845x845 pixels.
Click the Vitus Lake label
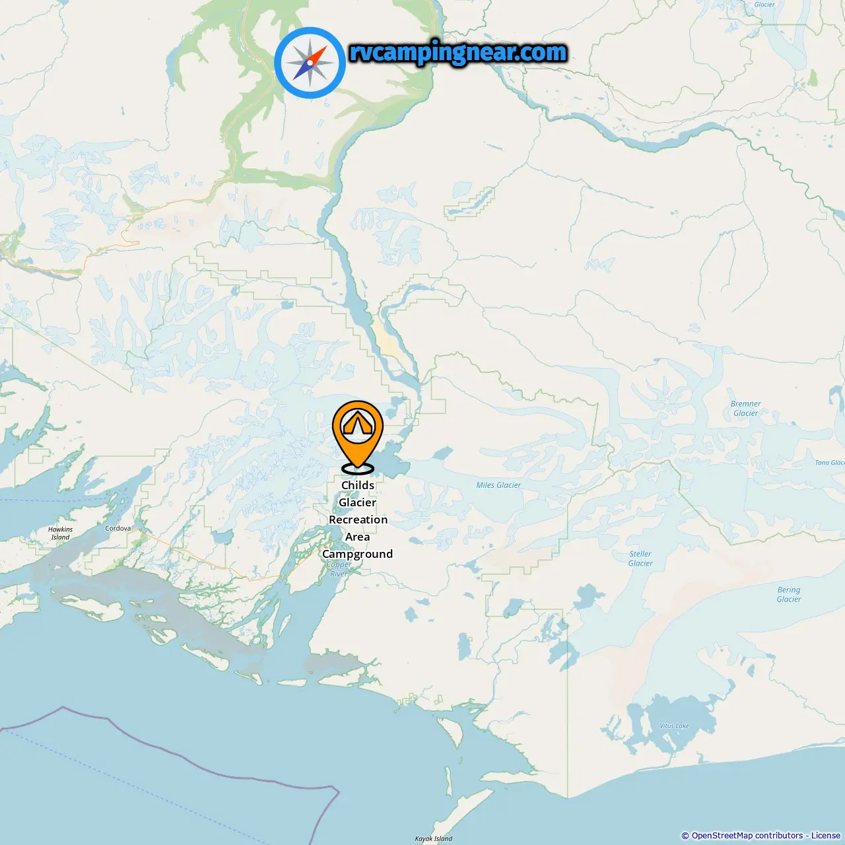pos(674,726)
